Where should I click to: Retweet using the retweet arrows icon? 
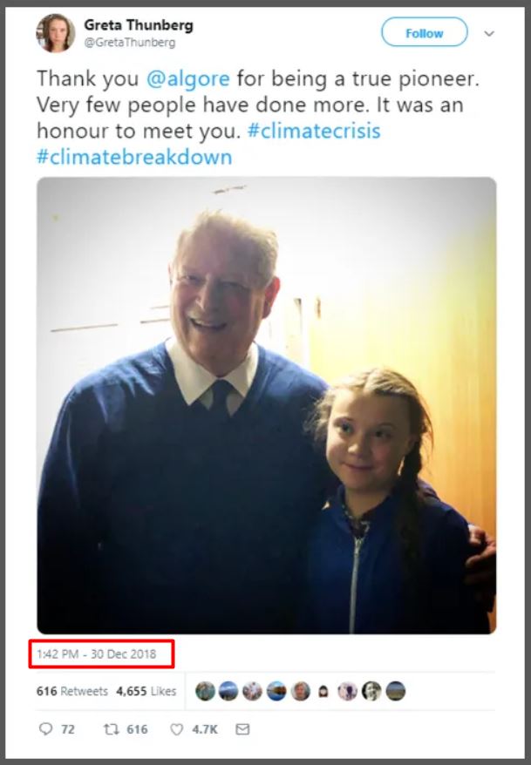tap(110, 729)
